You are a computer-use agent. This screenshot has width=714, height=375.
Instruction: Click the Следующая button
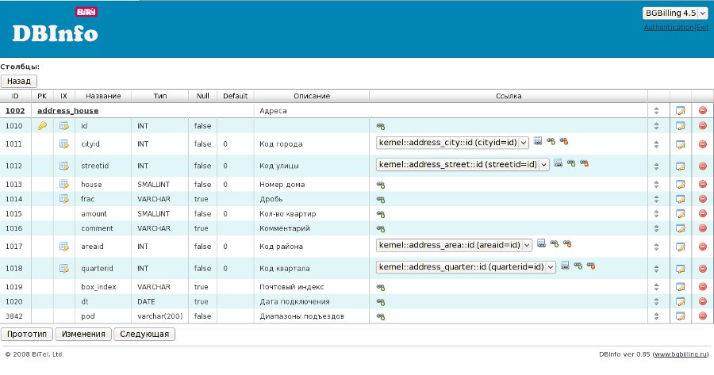pyautogui.click(x=144, y=334)
